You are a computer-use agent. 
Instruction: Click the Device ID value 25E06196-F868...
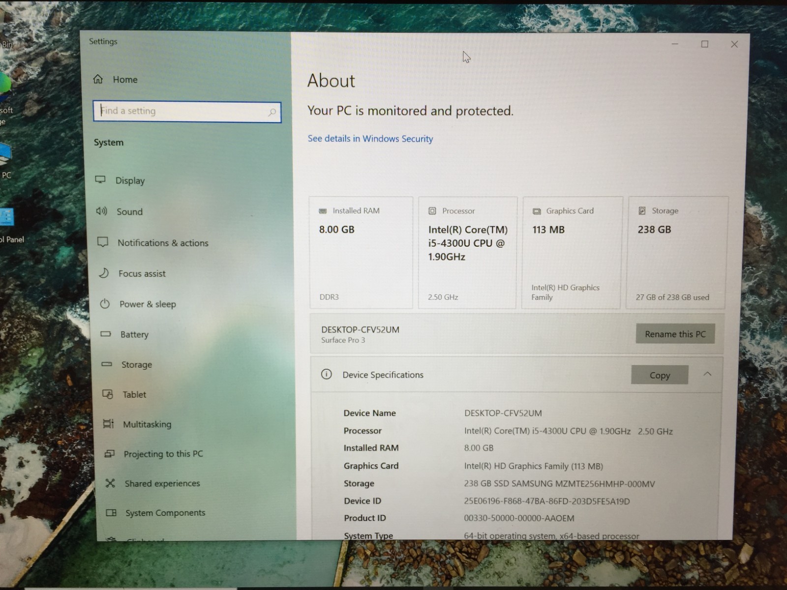pos(547,501)
